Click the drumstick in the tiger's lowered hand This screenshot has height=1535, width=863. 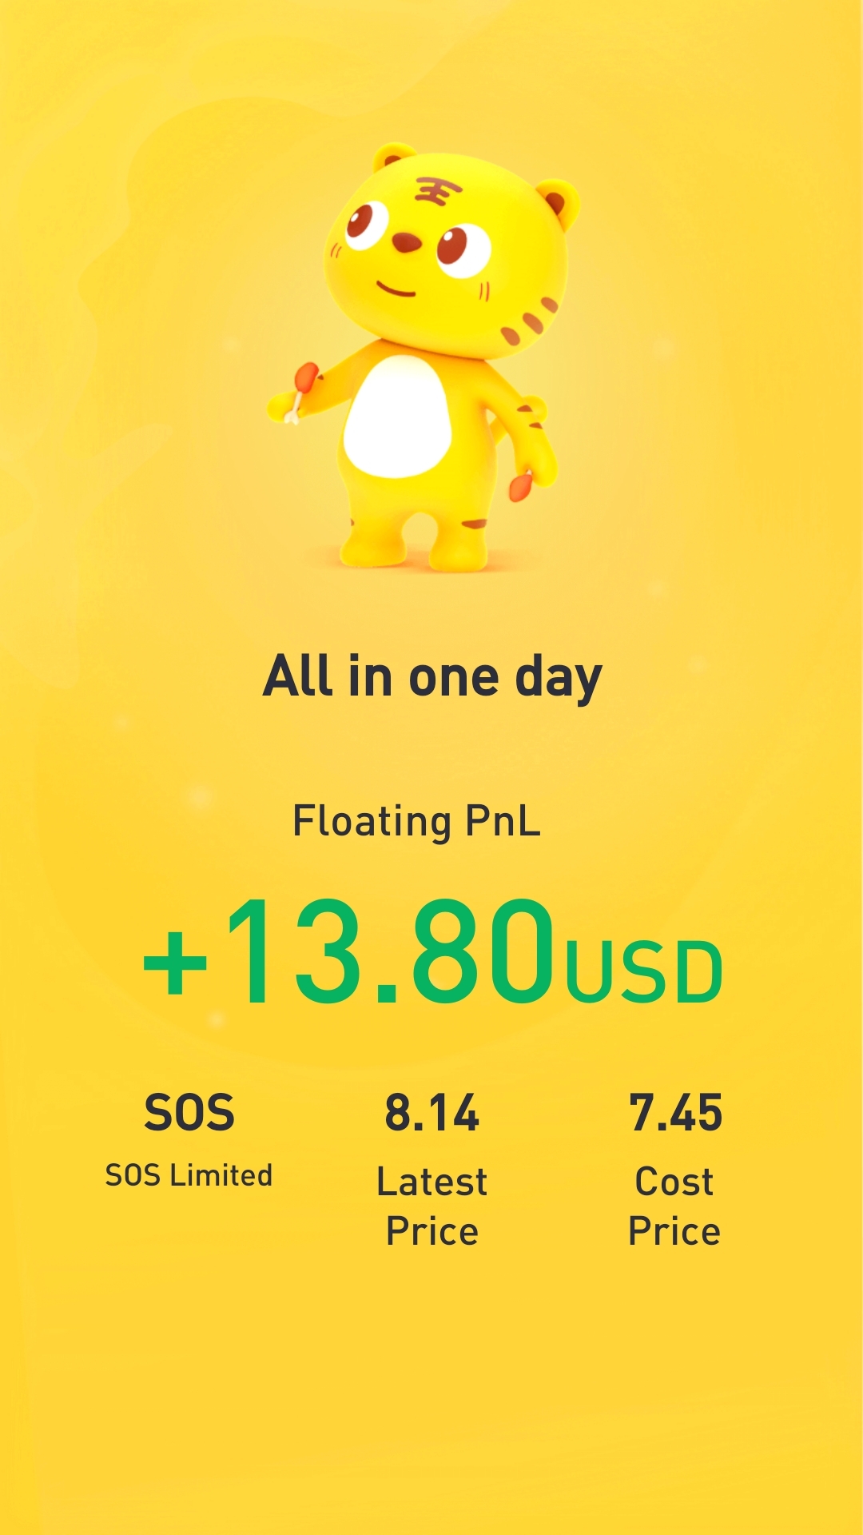[520, 485]
